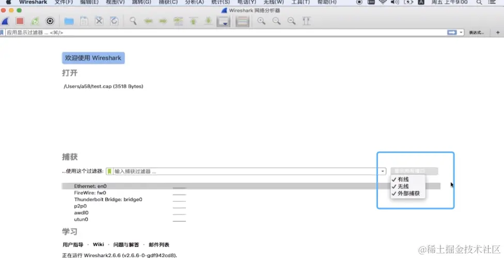Open the 文件(F) menu
This screenshot has height=258, width=504.
click(x=64, y=2)
